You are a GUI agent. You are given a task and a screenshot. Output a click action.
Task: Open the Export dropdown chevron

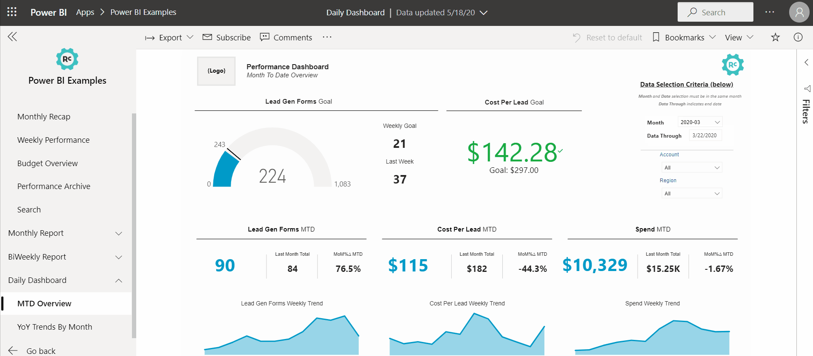(x=190, y=37)
